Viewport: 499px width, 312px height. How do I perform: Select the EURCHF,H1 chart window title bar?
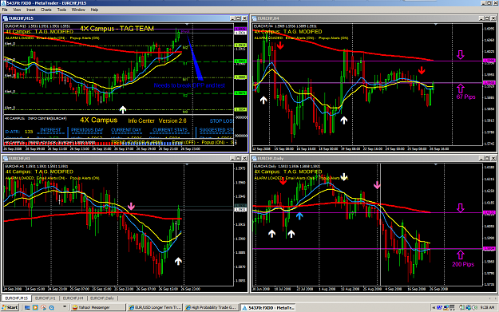(x=125, y=158)
